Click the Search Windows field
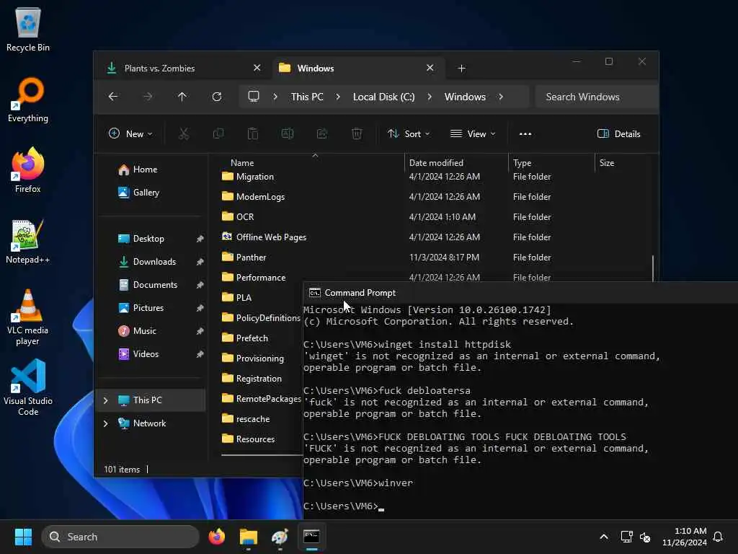This screenshot has height=554, width=738. coord(596,97)
